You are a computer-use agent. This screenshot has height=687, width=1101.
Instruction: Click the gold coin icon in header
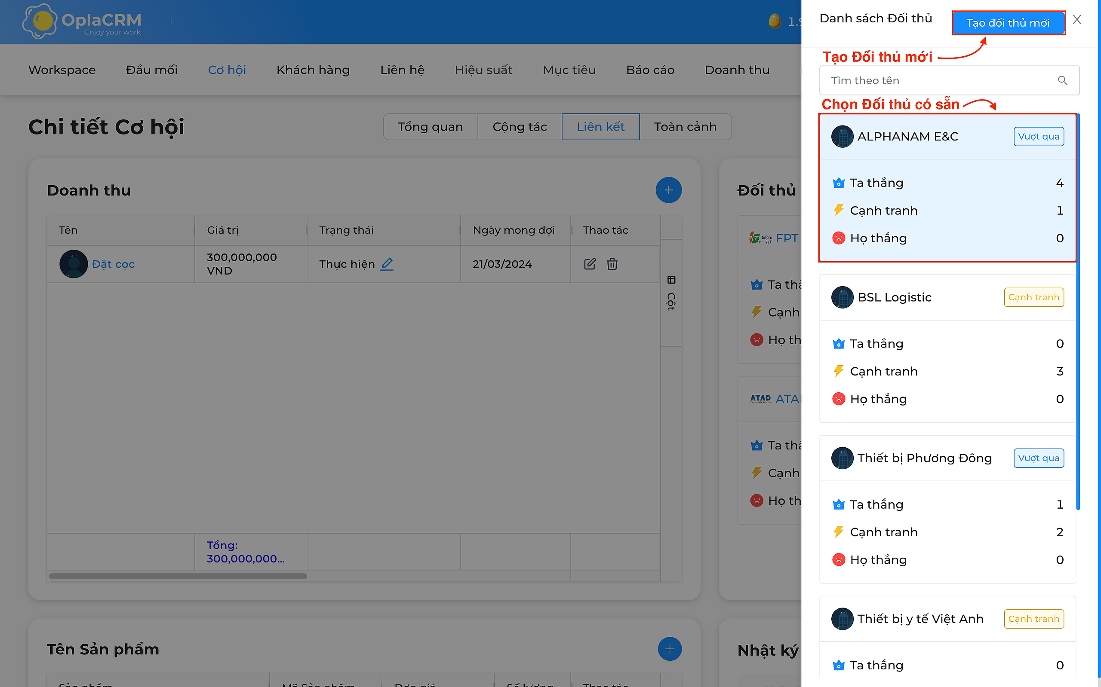tap(775, 21)
